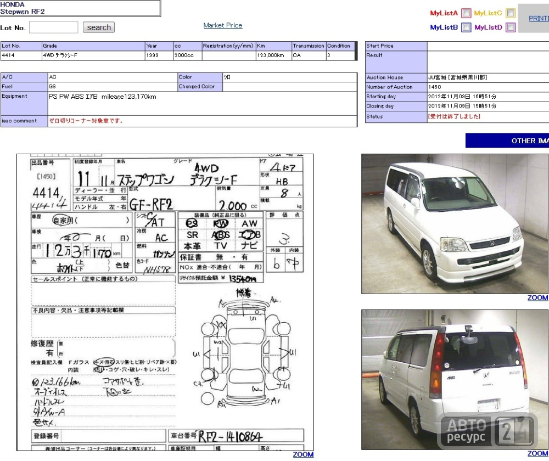Click ZOOM link under auction sheet
549x461 pixels.
tap(303, 454)
